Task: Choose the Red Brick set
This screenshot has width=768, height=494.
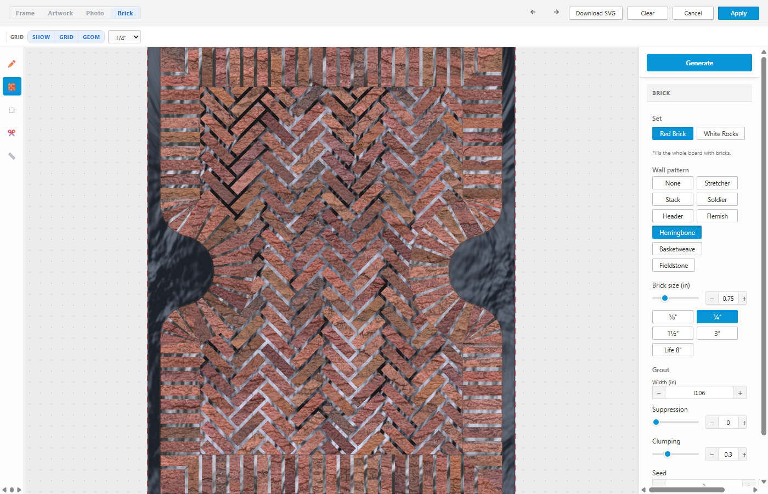Action: (x=673, y=134)
